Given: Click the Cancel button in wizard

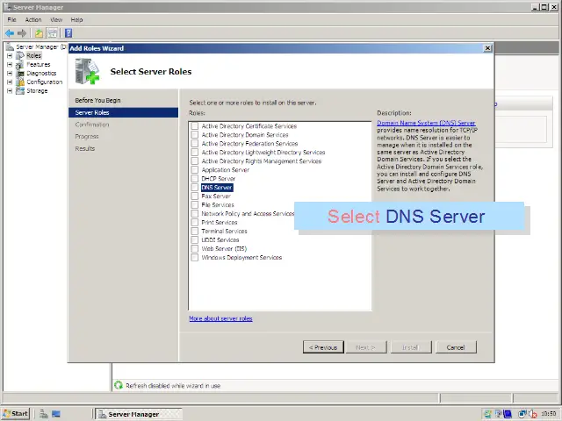Looking at the screenshot, I should pyautogui.click(x=455, y=347).
